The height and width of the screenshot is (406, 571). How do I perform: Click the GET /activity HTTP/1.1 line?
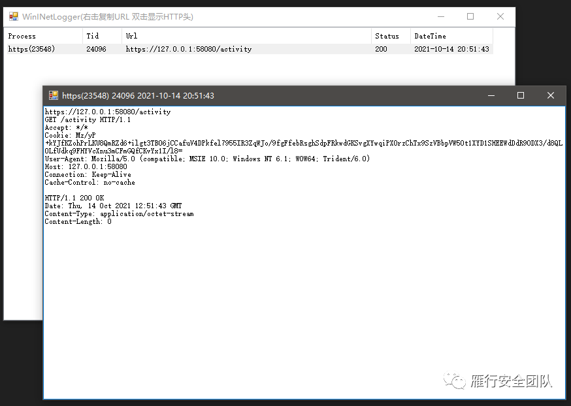[x=88, y=119]
